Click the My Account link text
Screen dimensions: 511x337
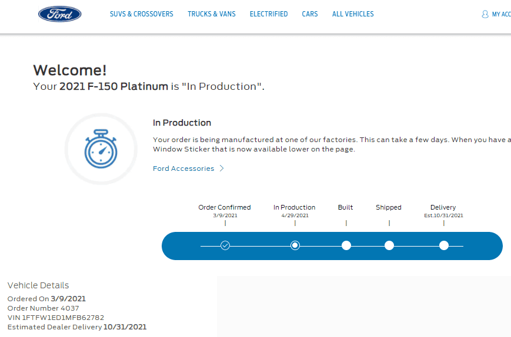(x=501, y=14)
